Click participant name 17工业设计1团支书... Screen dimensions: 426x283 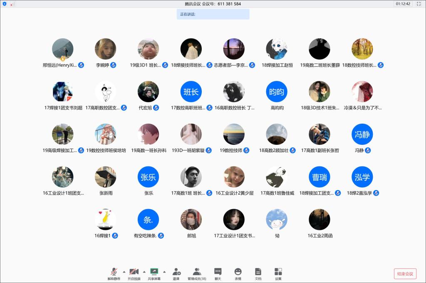pos(235,236)
